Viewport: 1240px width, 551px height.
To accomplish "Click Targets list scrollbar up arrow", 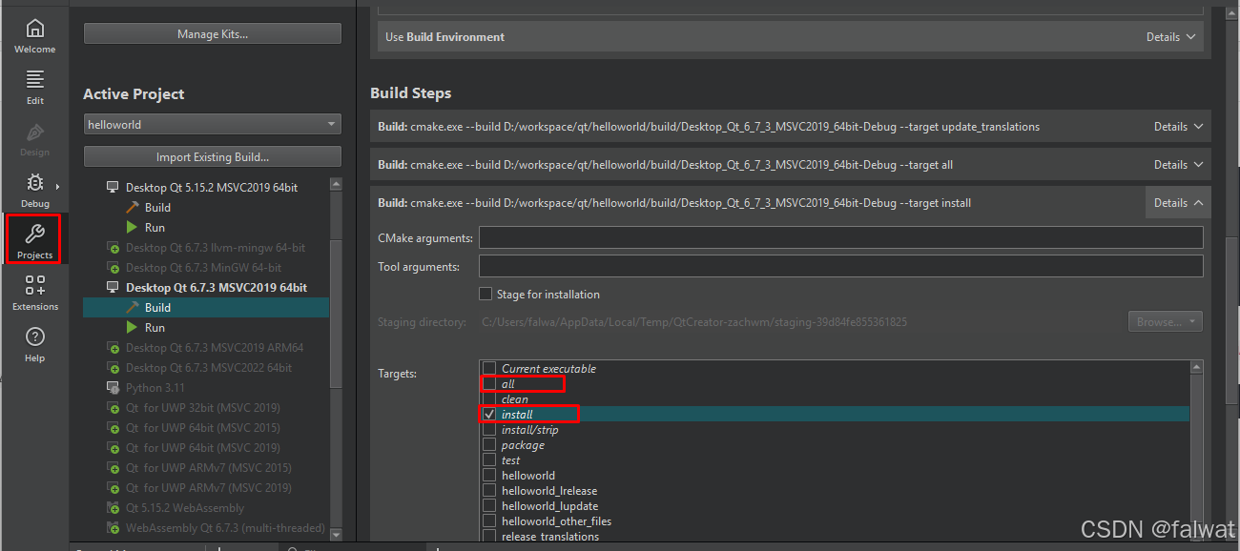I will point(1197,367).
